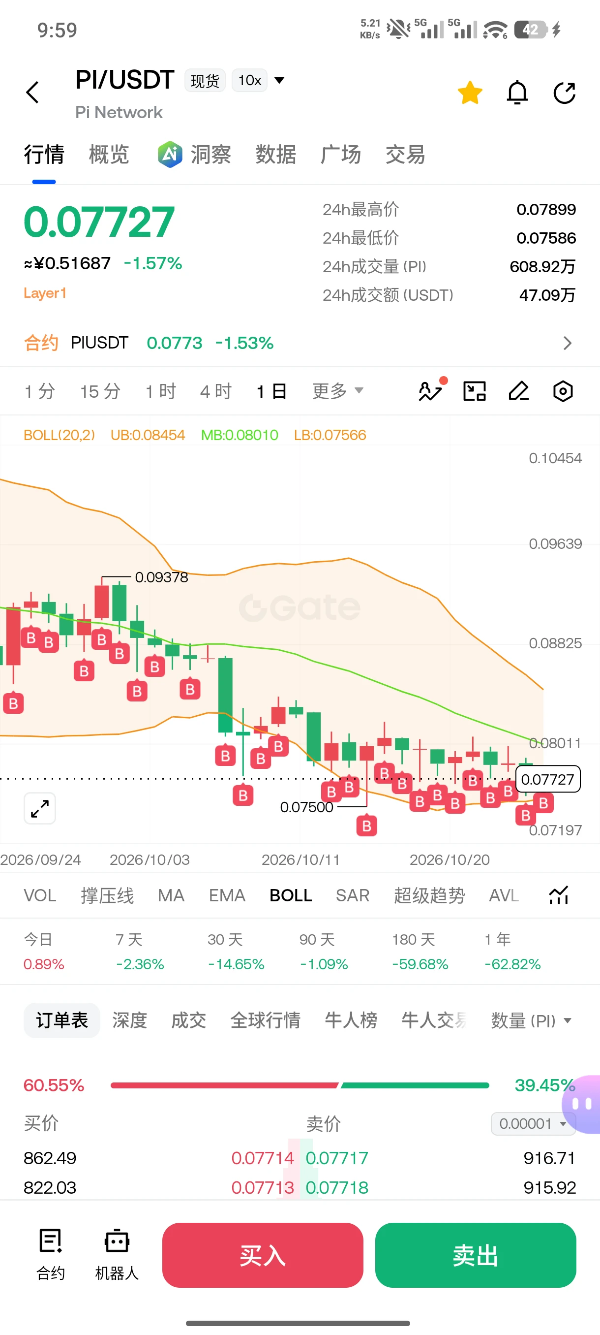The height and width of the screenshot is (1335, 600).
Task: Select the 1 日 timeframe
Action: [272, 391]
